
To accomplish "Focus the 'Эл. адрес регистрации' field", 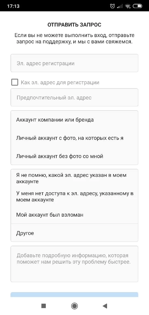I will point(74,63).
